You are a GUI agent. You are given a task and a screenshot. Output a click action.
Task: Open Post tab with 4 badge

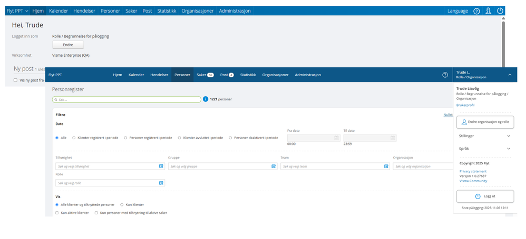[227, 75]
